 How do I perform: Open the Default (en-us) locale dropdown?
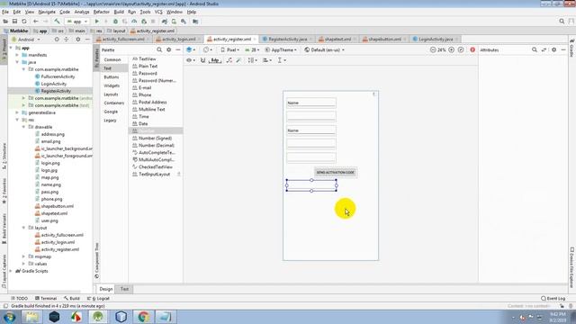pyautogui.click(x=324, y=49)
